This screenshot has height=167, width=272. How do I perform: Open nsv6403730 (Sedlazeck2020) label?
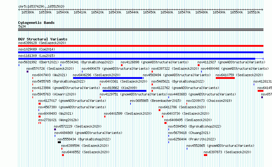(186, 113)
